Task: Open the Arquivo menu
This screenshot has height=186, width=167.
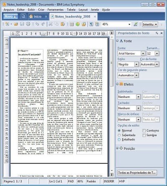Action: tap(9, 10)
